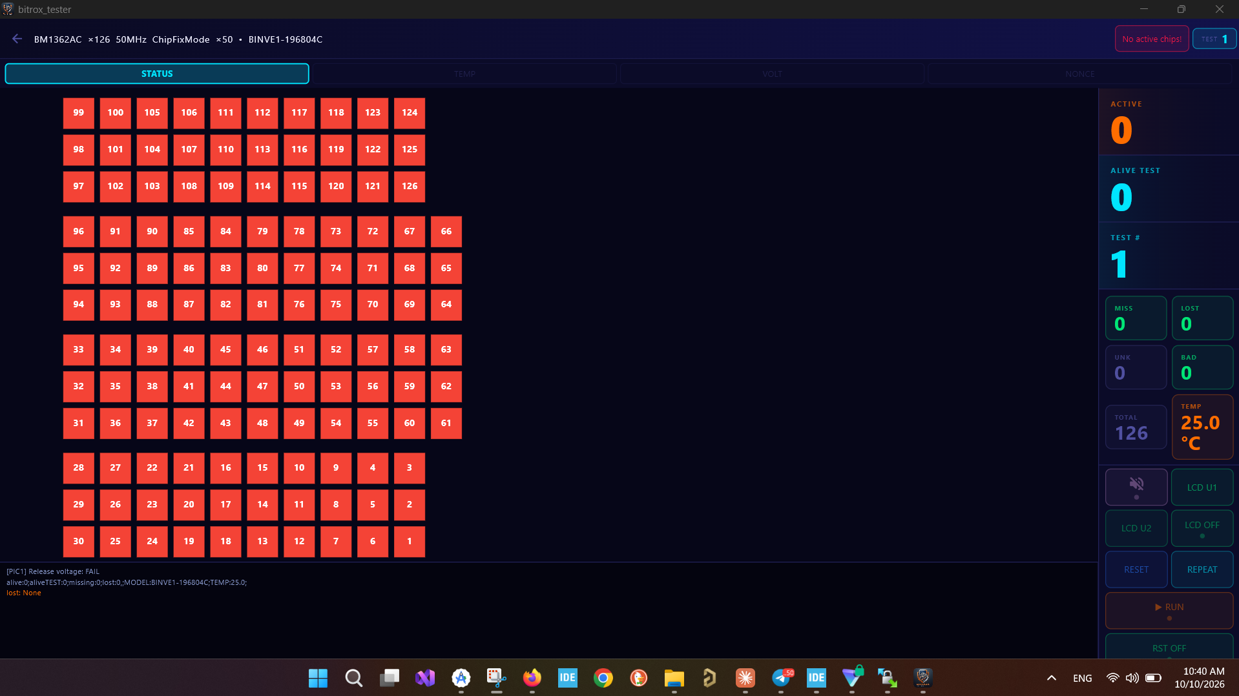Select chip cell 33

(x=79, y=350)
